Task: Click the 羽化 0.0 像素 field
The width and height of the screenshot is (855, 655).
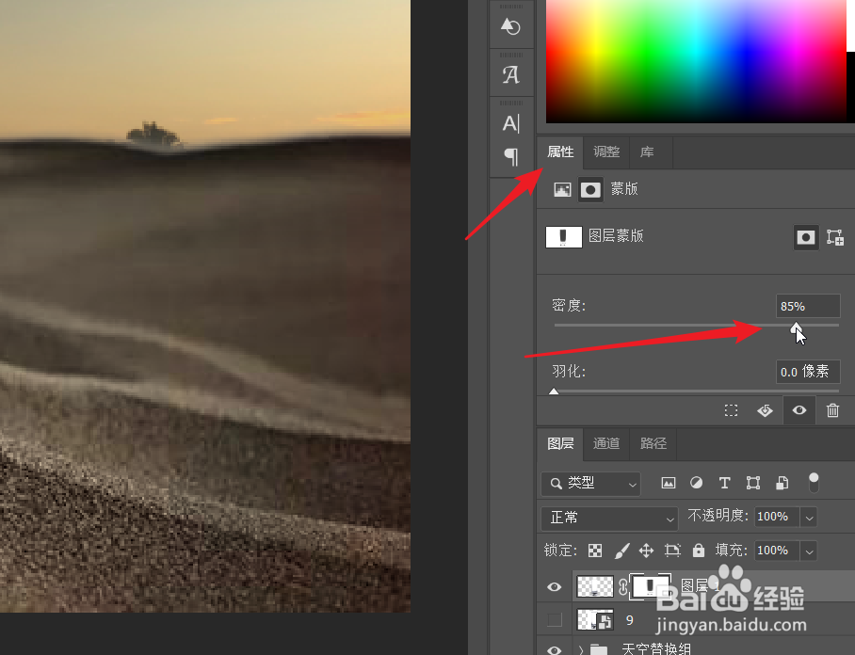Action: (x=808, y=372)
